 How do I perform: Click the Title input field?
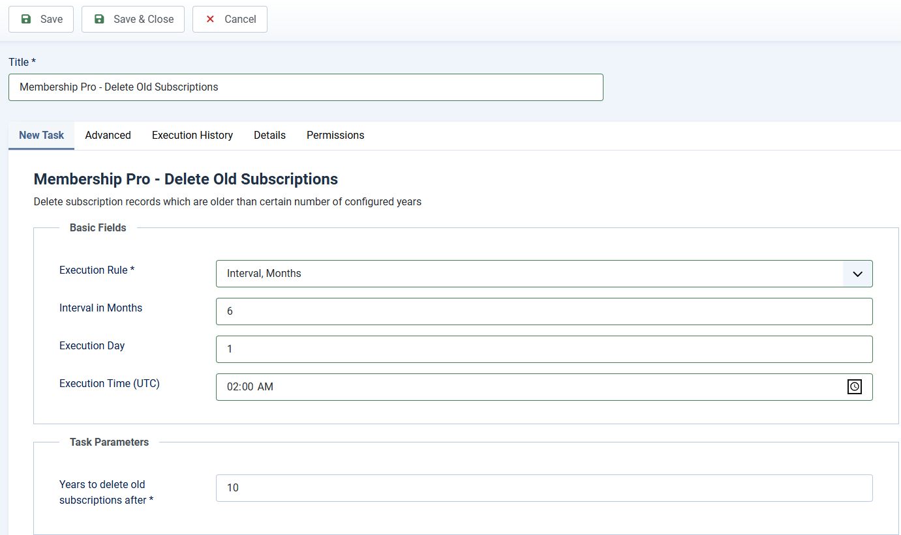(306, 87)
